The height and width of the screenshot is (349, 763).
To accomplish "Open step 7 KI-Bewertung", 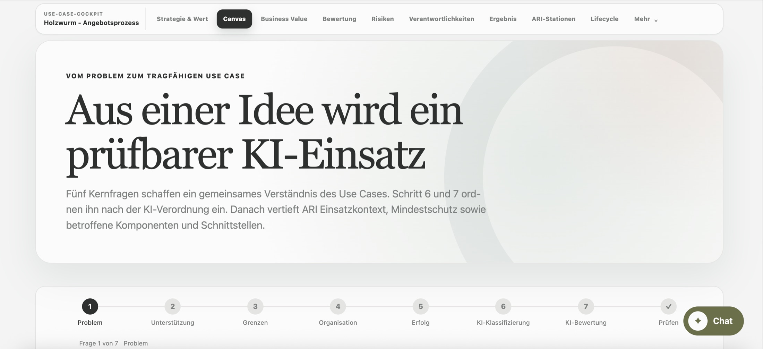I will (x=586, y=306).
